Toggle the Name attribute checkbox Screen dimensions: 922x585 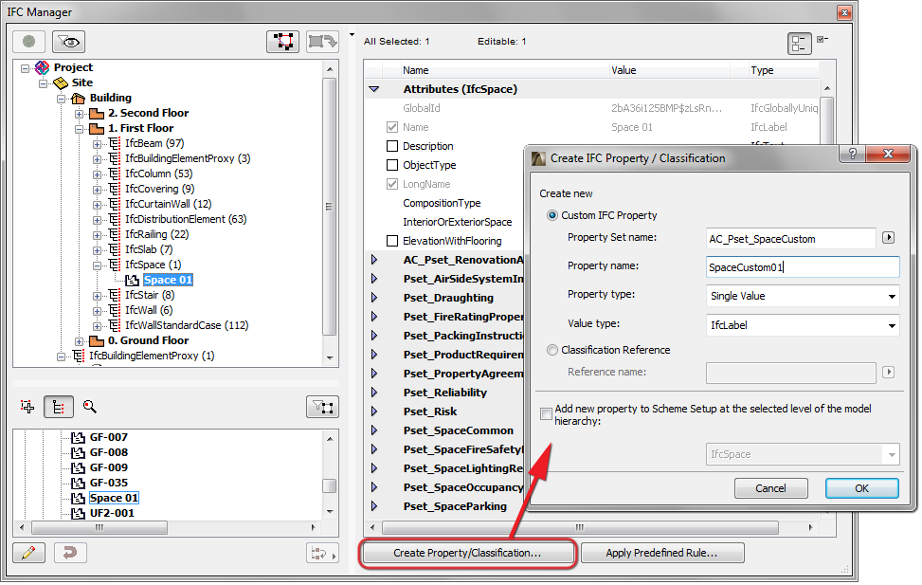click(392, 127)
